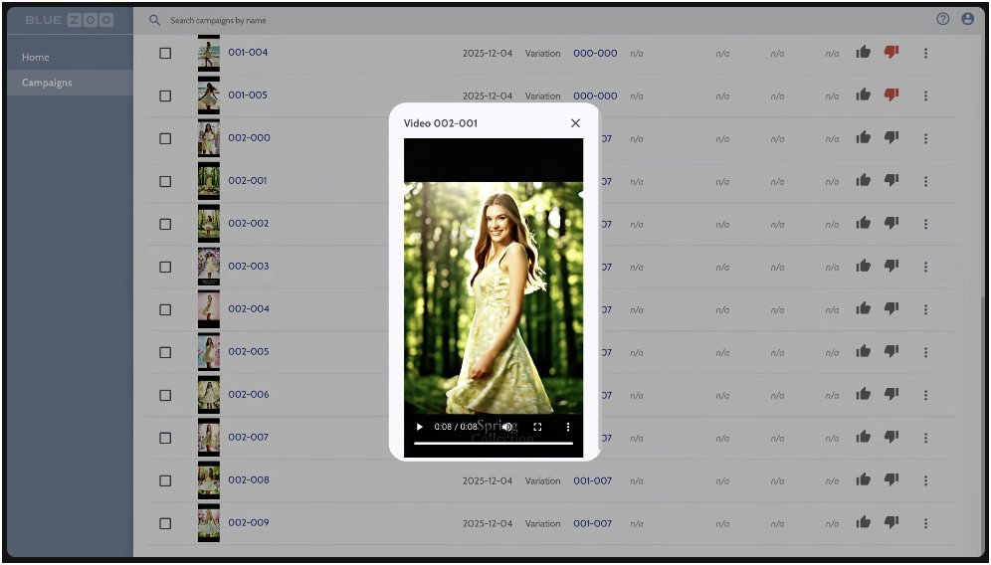Thumbs up video 002-007
Image resolution: width=991 pixels, height=565 pixels.
pos(864,438)
